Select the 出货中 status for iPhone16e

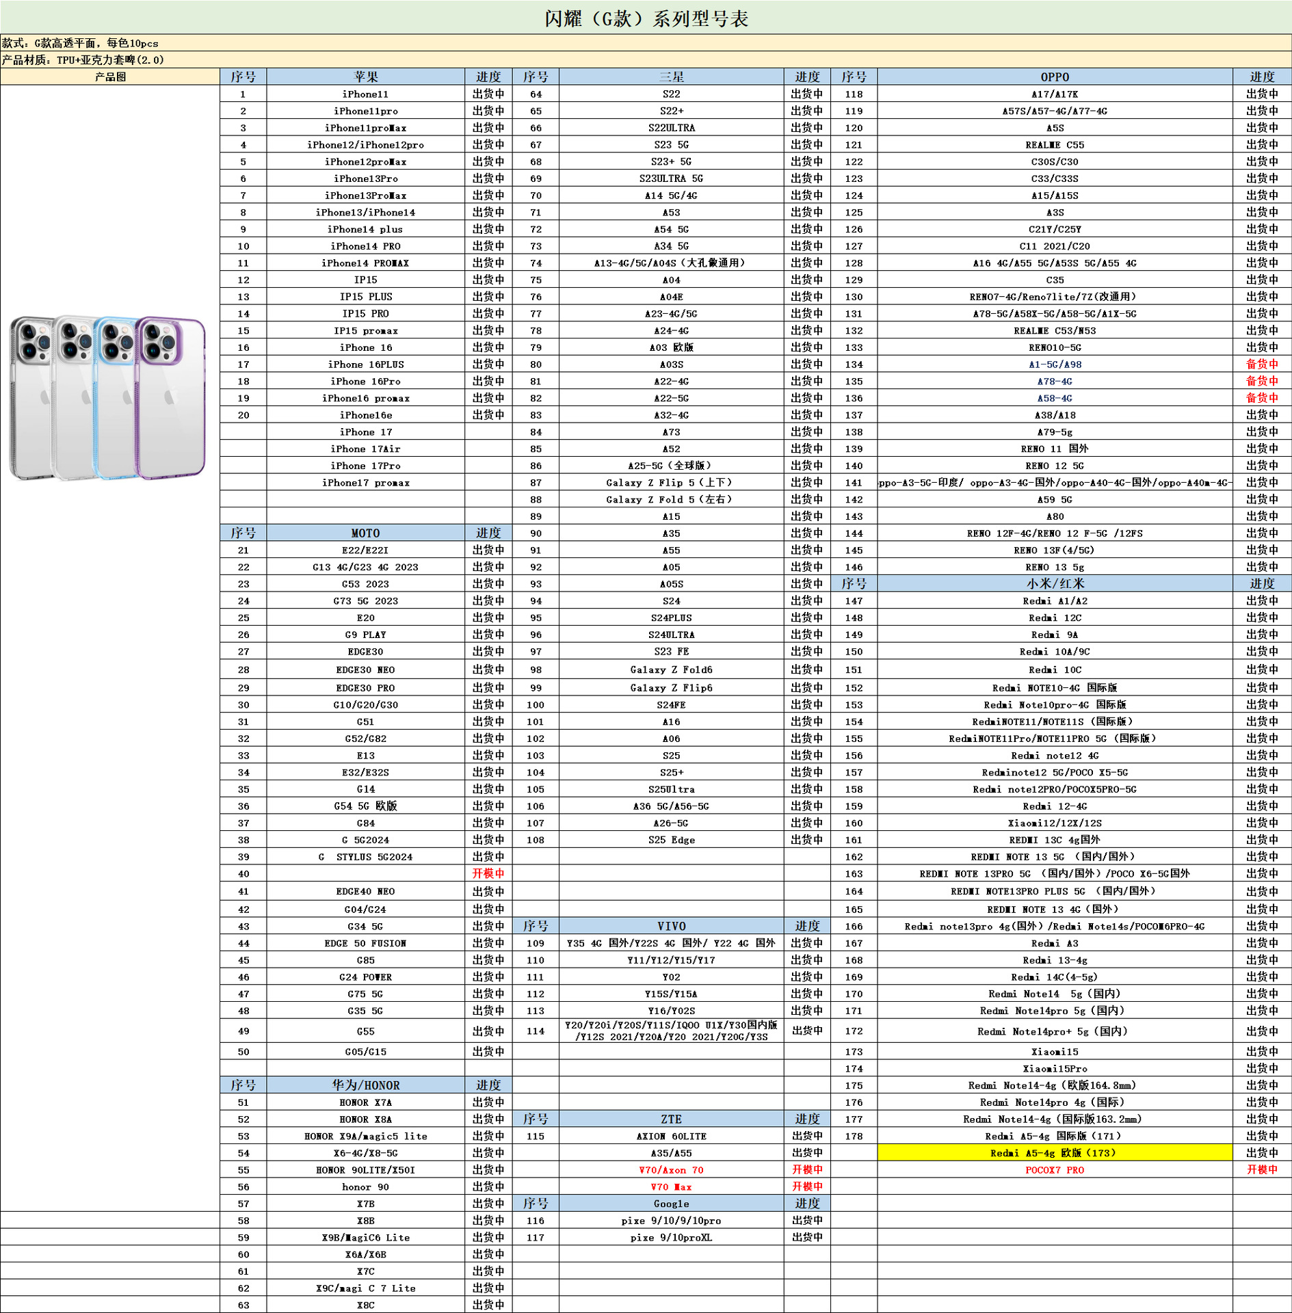coord(488,415)
